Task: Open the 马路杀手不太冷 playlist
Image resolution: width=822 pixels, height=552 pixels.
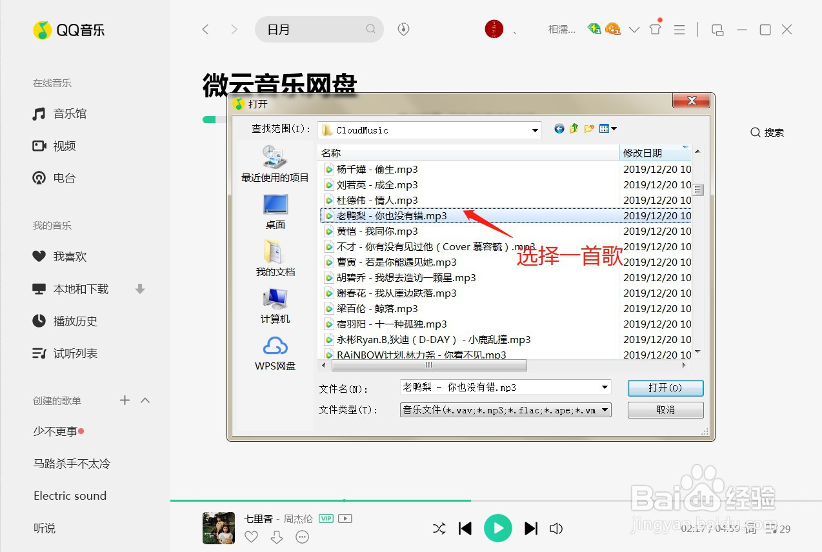Action: click(72, 464)
